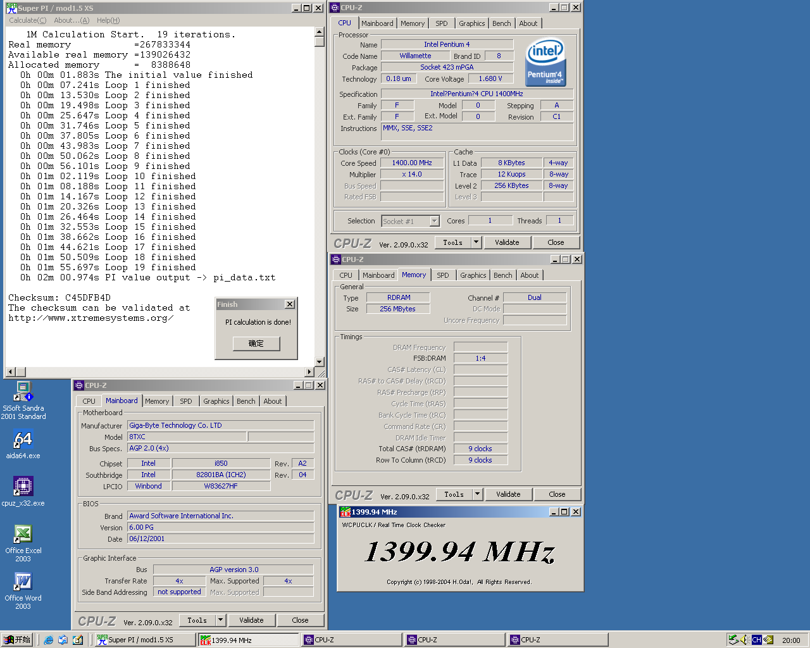Image resolution: width=810 pixels, height=648 pixels.
Task: Click the 1399.94 MHz window title icon
Action: pyautogui.click(x=345, y=512)
